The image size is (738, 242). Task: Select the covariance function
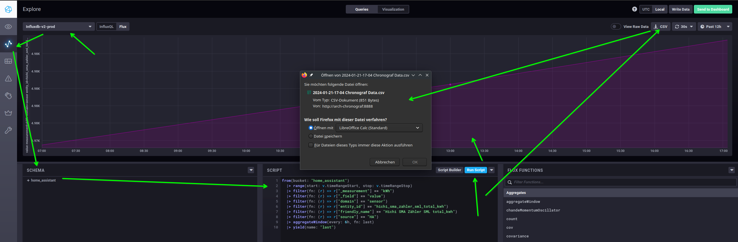517,236
